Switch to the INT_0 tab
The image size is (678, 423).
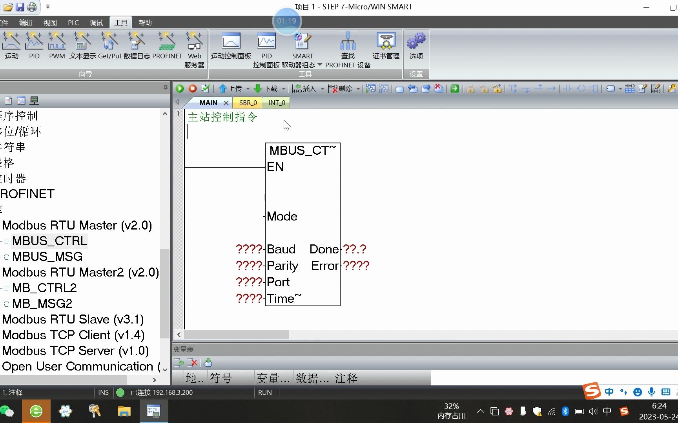pos(277,103)
